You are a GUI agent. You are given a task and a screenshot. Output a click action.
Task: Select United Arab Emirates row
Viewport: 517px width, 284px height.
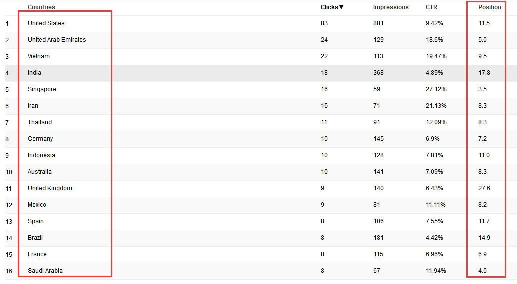[57, 40]
